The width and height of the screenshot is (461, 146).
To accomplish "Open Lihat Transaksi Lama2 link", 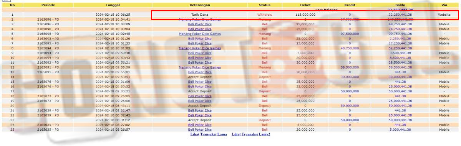I will (x=251, y=135).
